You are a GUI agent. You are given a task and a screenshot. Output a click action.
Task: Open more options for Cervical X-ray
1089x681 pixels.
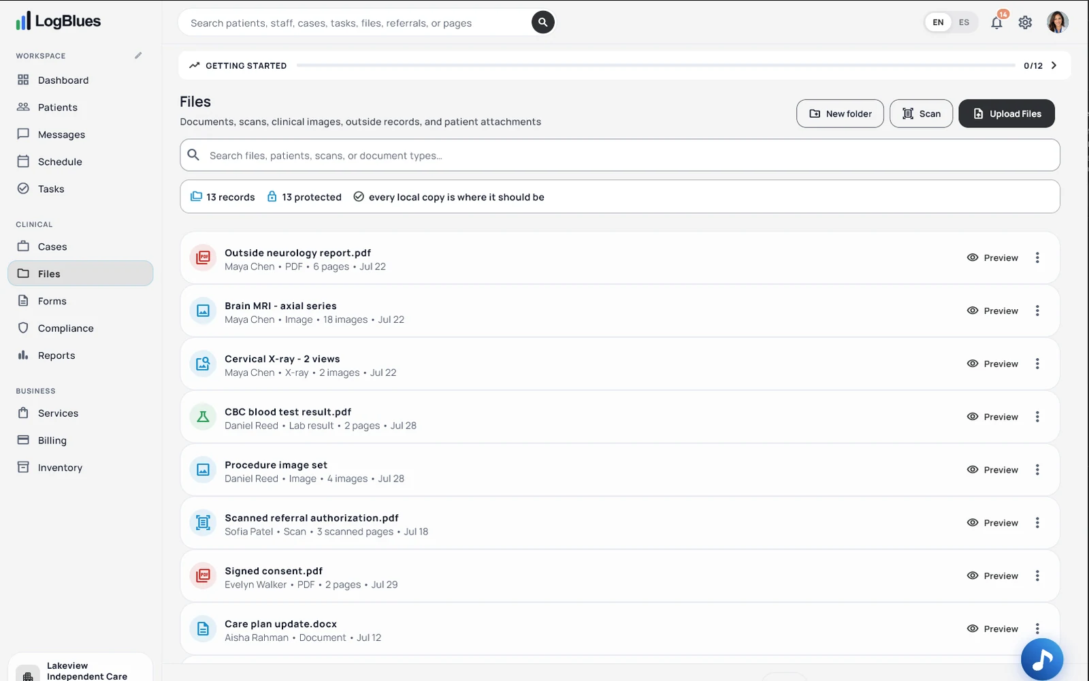(1037, 364)
